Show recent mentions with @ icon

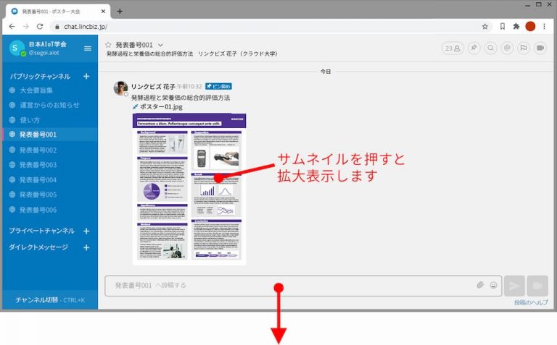click(507, 48)
